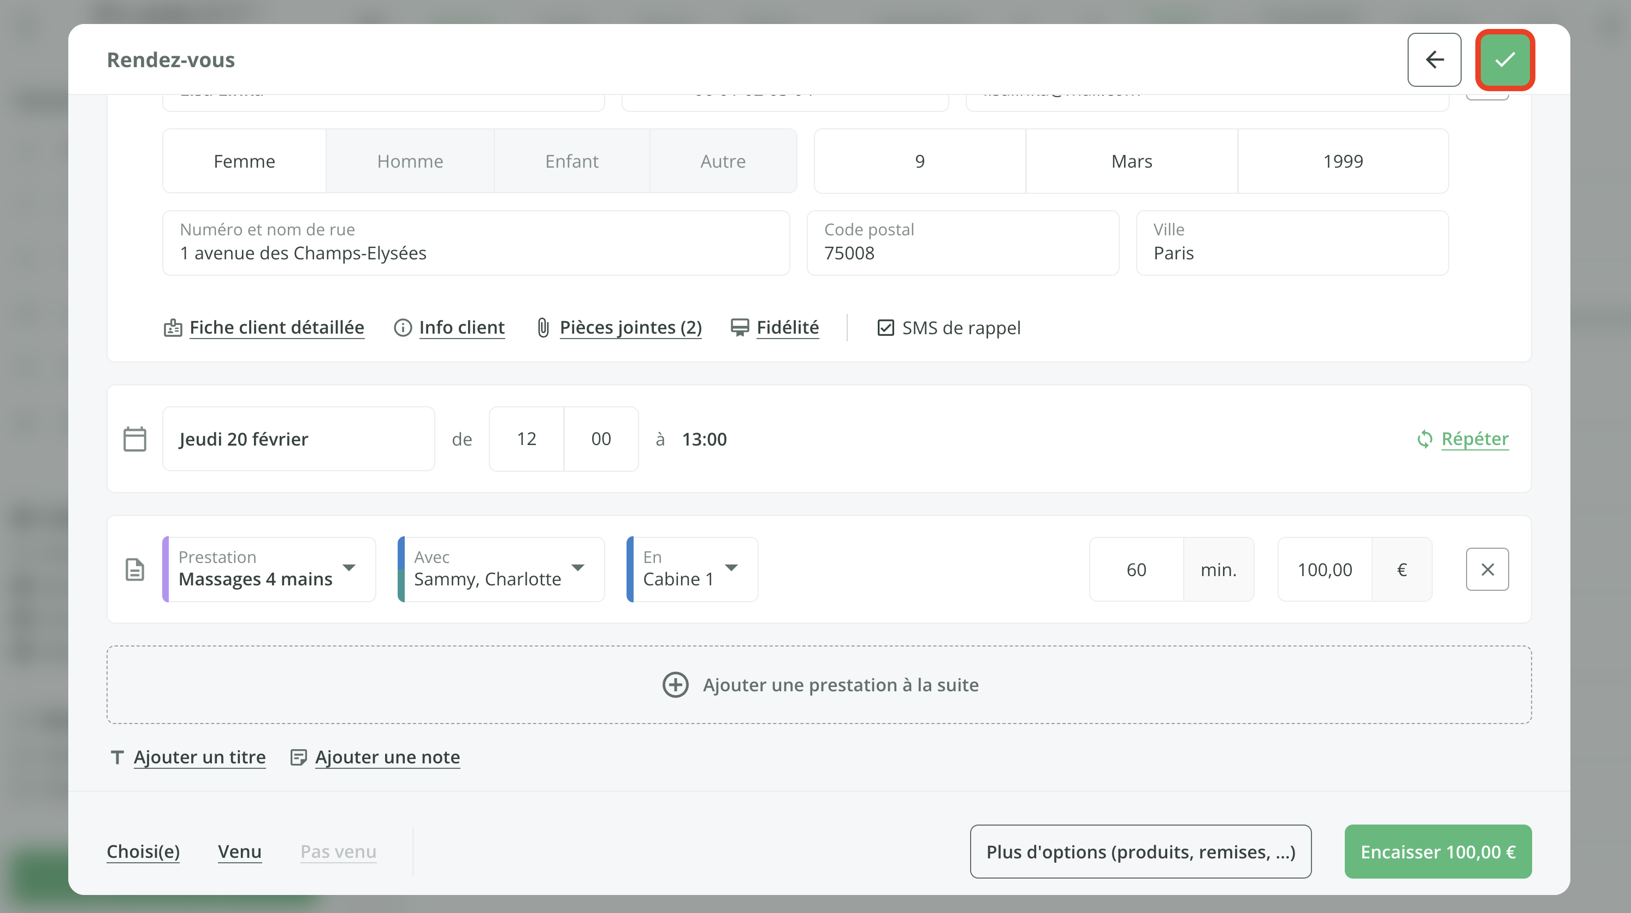Click the Info client circle icon
This screenshot has width=1631, height=913.
(x=403, y=327)
